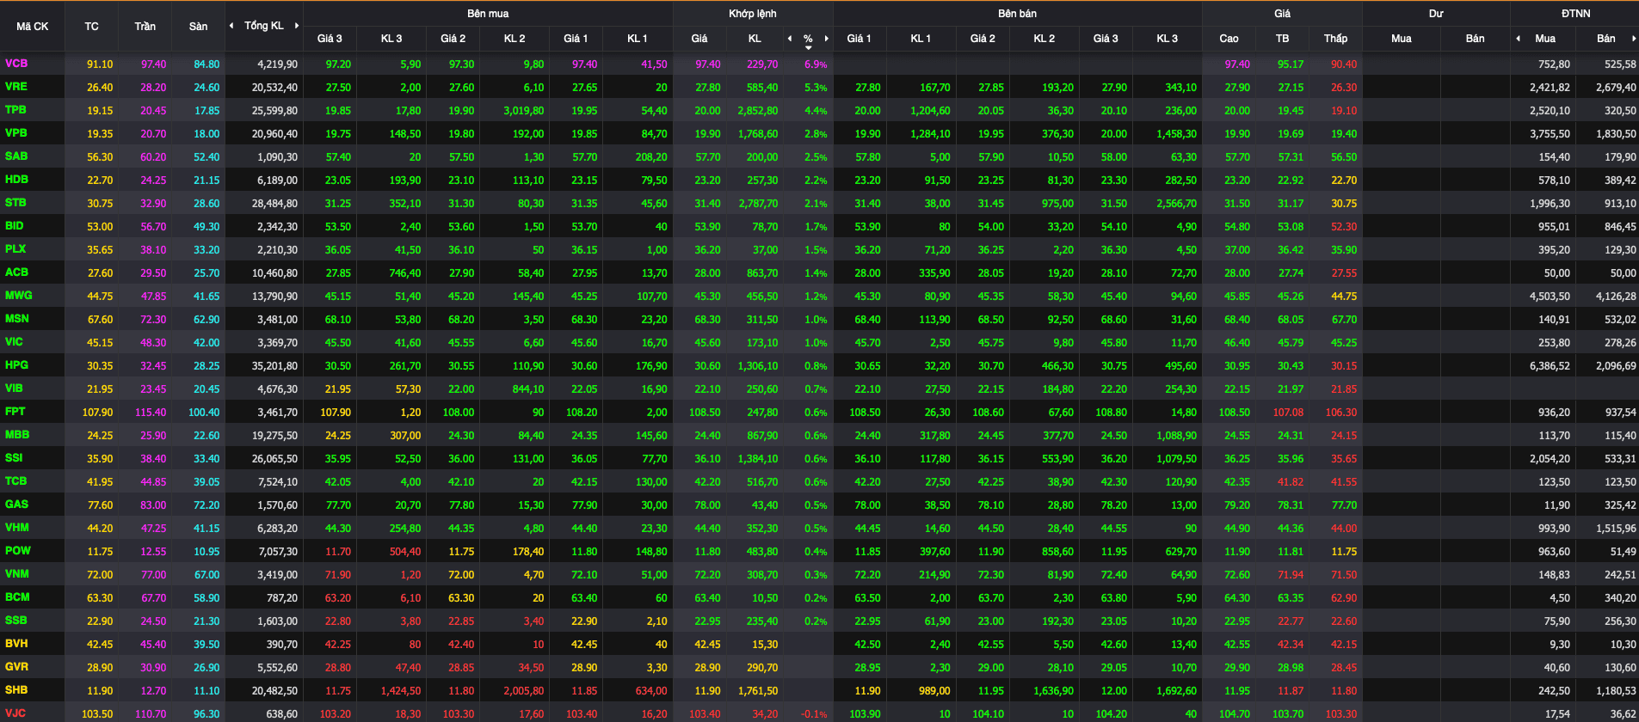Click the KL 1 header under Bên bán
The image size is (1639, 722).
click(921, 39)
